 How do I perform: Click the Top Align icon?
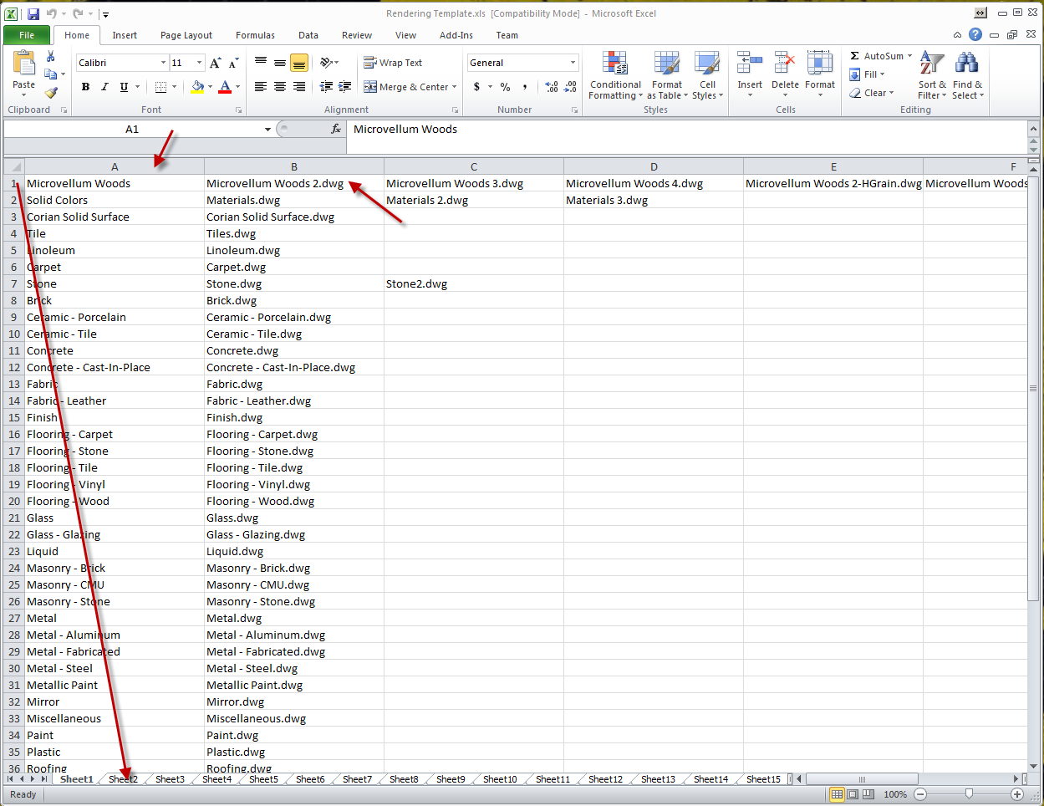(261, 63)
